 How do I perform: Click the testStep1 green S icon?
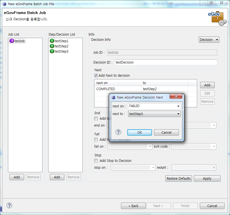[x=52, y=41]
